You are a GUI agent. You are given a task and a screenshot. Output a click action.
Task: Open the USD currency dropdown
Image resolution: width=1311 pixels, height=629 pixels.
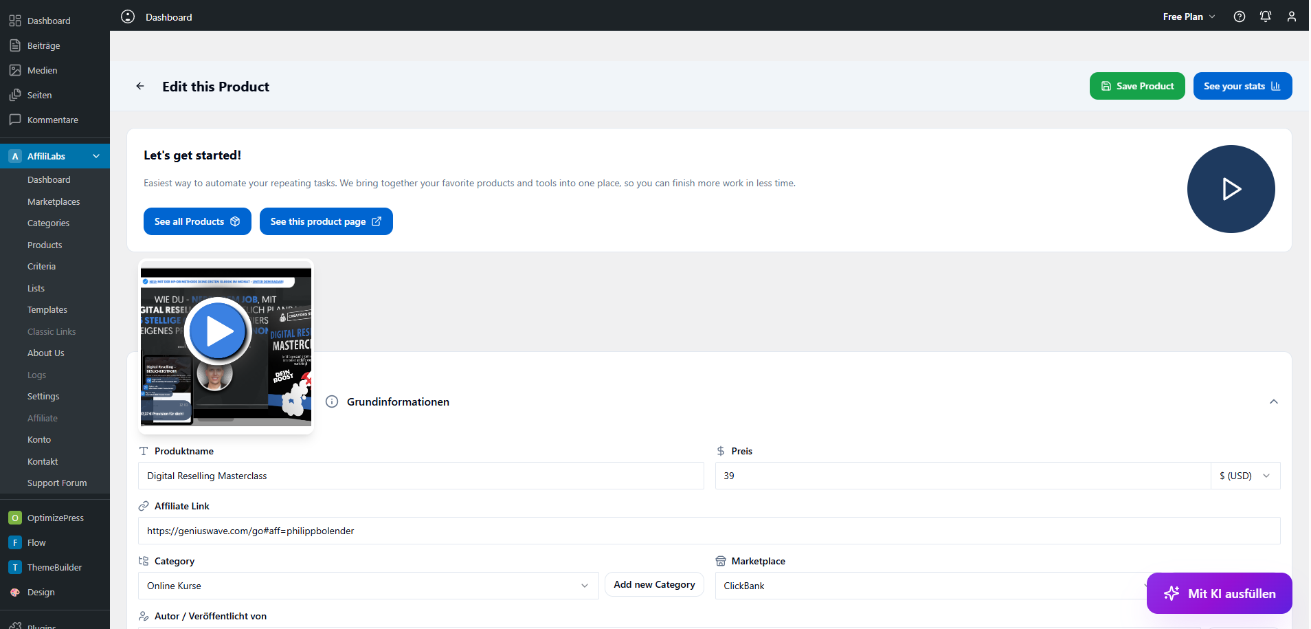pyautogui.click(x=1244, y=476)
